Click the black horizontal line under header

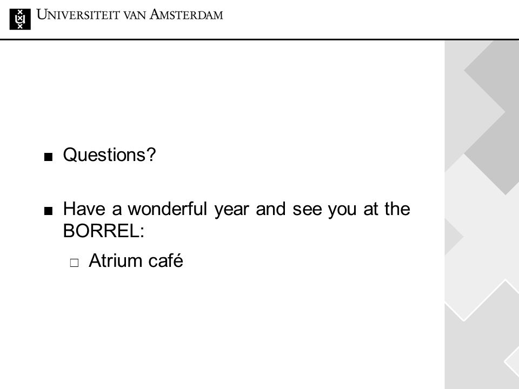tap(259, 39)
